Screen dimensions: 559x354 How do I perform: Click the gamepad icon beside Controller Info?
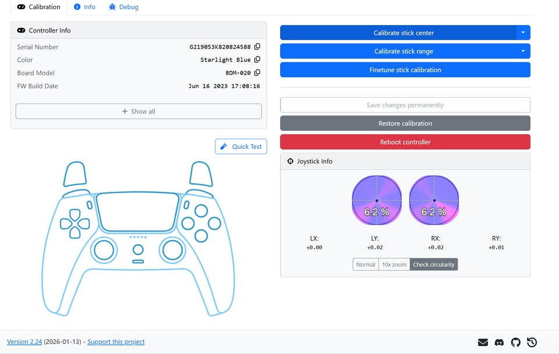click(x=21, y=30)
